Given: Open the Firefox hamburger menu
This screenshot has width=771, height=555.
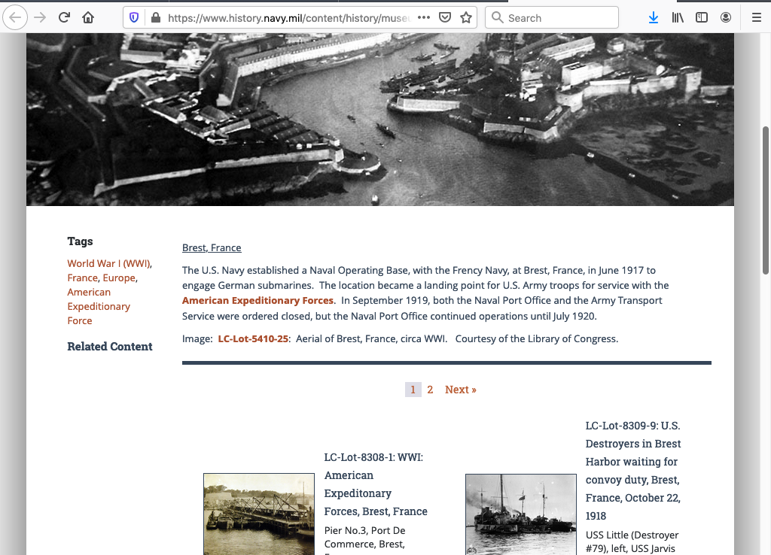Looking at the screenshot, I should (756, 17).
